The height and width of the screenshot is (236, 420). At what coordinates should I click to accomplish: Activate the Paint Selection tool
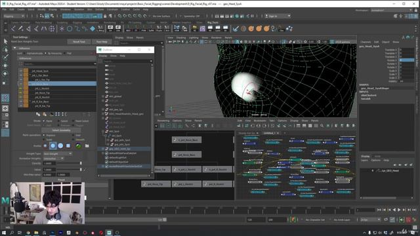pos(5,57)
